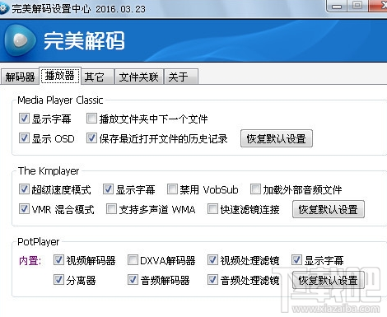Screen dimensions: 387x317
Task: Enable 支持多声道 WMA
Action: click(x=111, y=209)
